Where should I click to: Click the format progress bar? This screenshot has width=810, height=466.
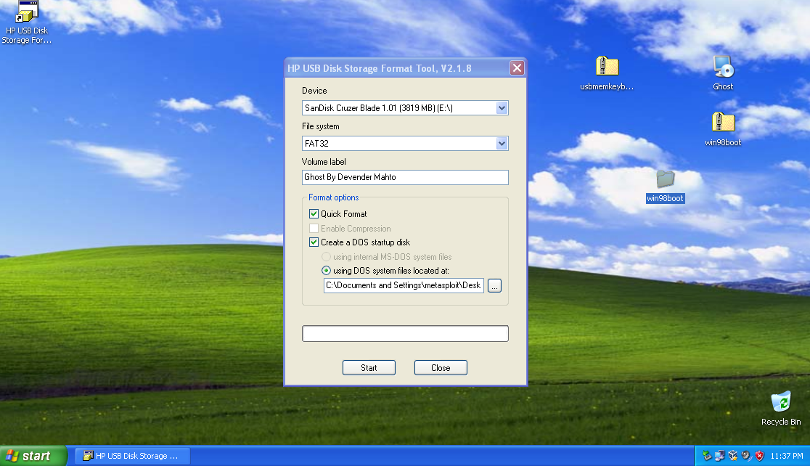pos(405,334)
